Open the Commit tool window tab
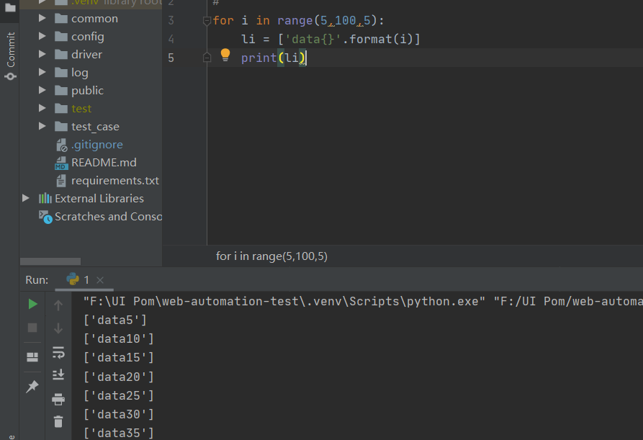 click(x=10, y=55)
